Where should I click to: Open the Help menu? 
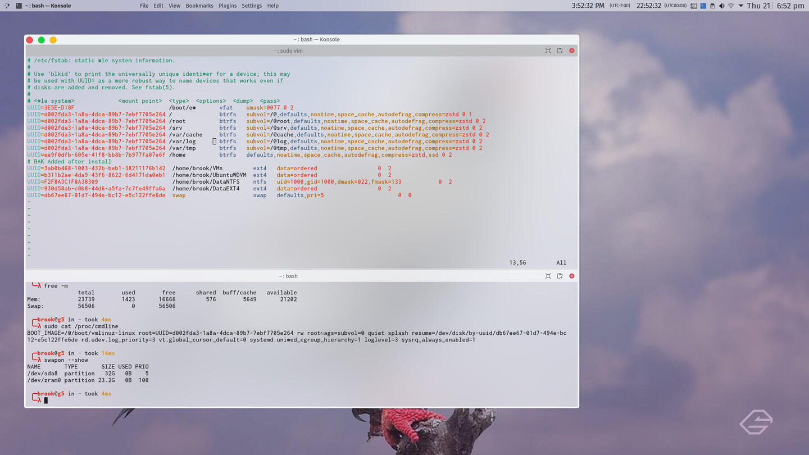[272, 6]
